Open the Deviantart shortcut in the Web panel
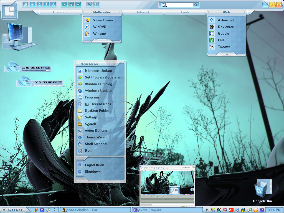Screen dimensions: 284x213 click(x=226, y=27)
